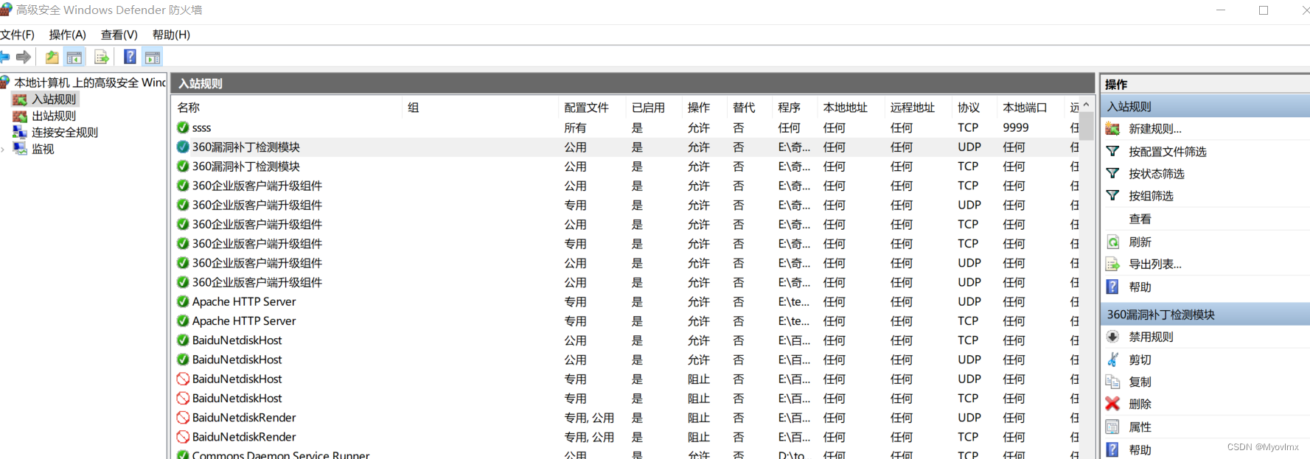1310x459 pixels.
Task: Select first Apache HTTP Server rule (UDP)
Action: click(627, 301)
